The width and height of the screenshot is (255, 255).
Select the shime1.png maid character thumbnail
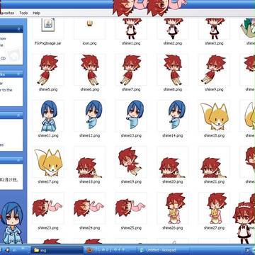[131, 29]
